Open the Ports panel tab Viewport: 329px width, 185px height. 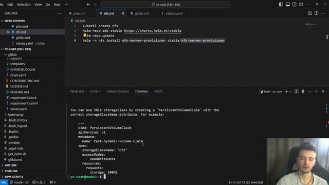pyautogui.click(x=158, y=91)
